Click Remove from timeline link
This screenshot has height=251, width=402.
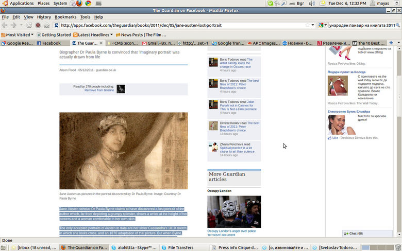99,90
